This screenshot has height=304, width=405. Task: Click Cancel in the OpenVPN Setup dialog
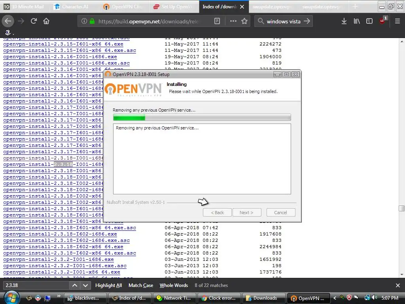tap(280, 213)
